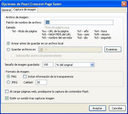The width and height of the screenshot is (128, 114).
Task: Click the '%m - mes' text
Action: point(83,34)
